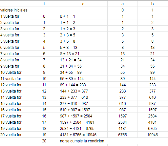
Task: Click the '13 vuelta for' row label
Action: (14, 91)
